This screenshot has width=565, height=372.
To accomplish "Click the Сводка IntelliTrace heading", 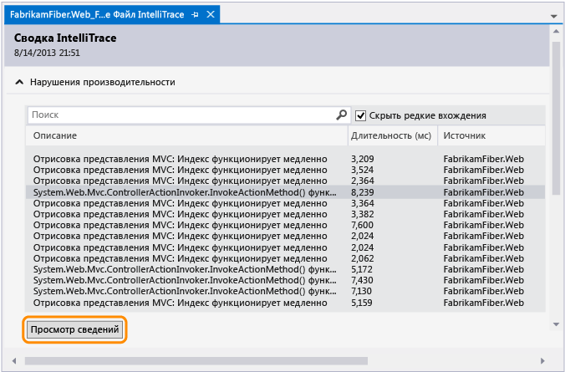I will click(x=65, y=38).
